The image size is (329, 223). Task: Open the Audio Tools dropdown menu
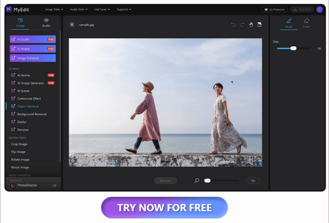click(x=79, y=9)
